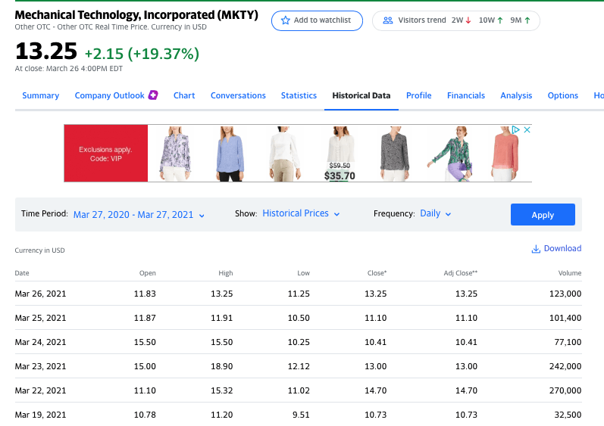Click the visitors trend people icon
The width and height of the screenshot is (604, 426).
coord(387,20)
